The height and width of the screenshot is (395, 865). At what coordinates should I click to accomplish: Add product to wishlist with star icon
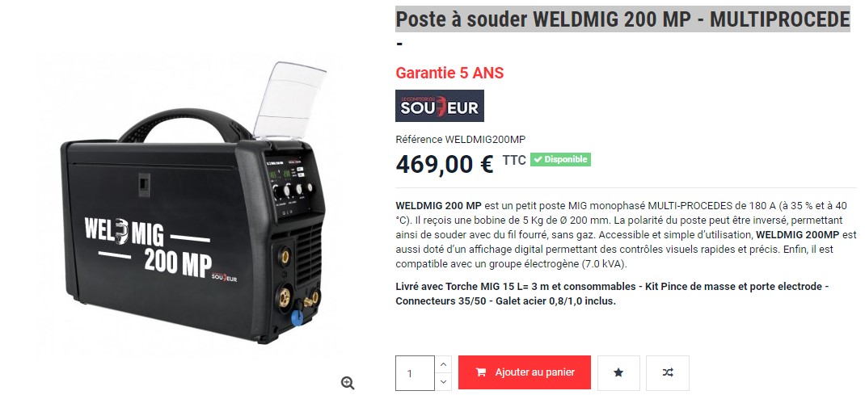[x=618, y=373]
